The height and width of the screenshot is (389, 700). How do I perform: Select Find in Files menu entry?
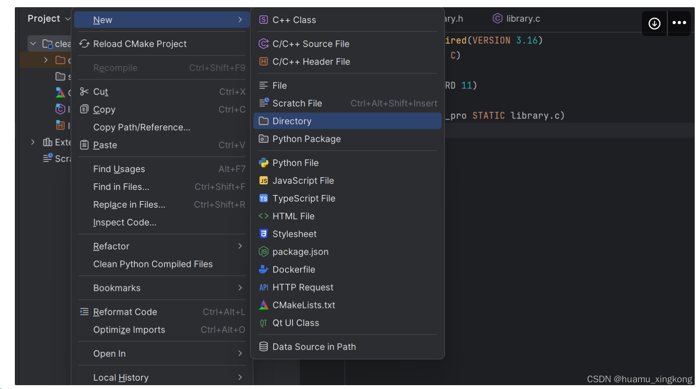[121, 187]
